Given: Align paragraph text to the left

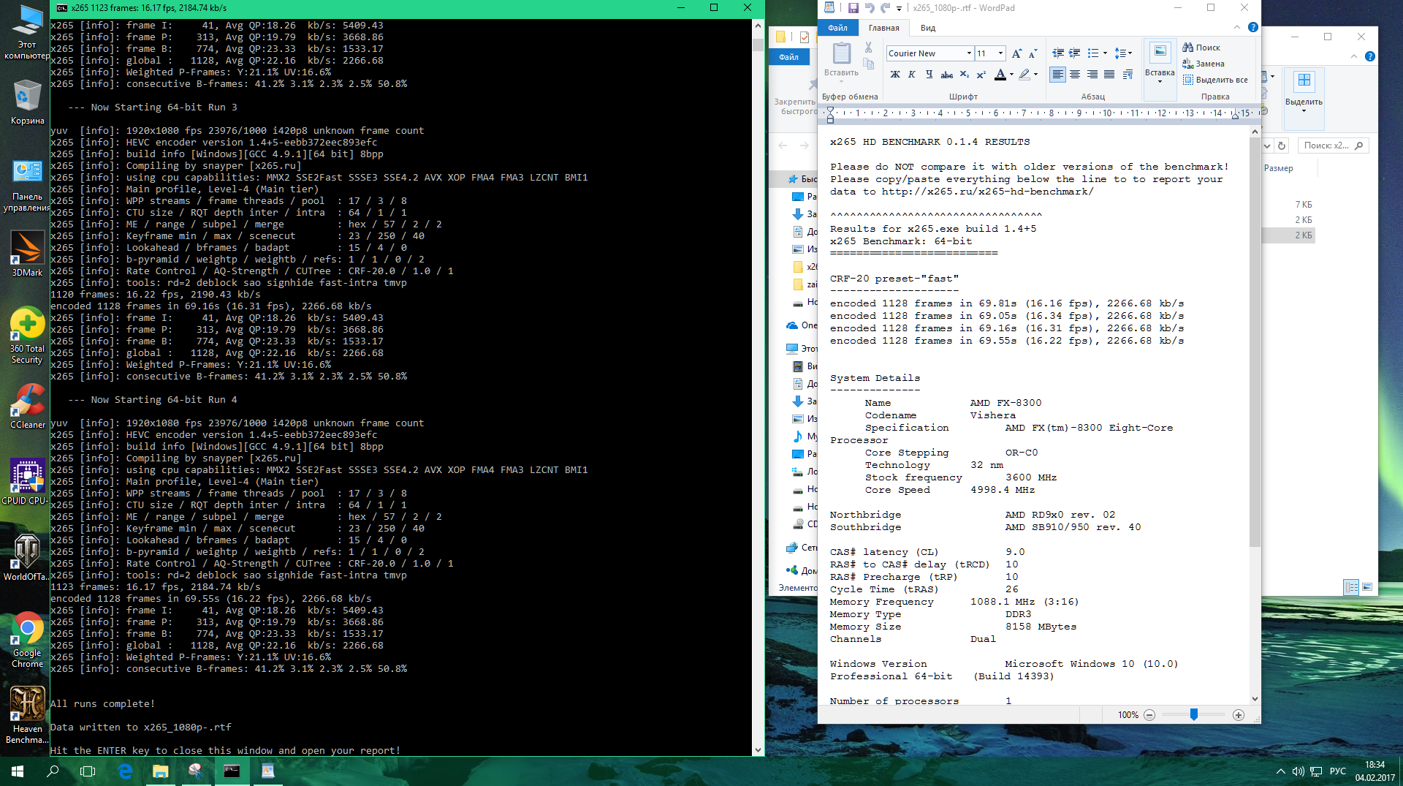Looking at the screenshot, I should coord(1057,74).
